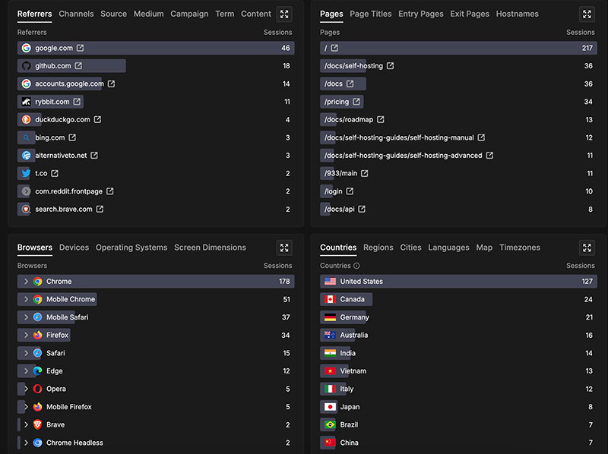Open the Entry Pages tab

[x=421, y=14]
